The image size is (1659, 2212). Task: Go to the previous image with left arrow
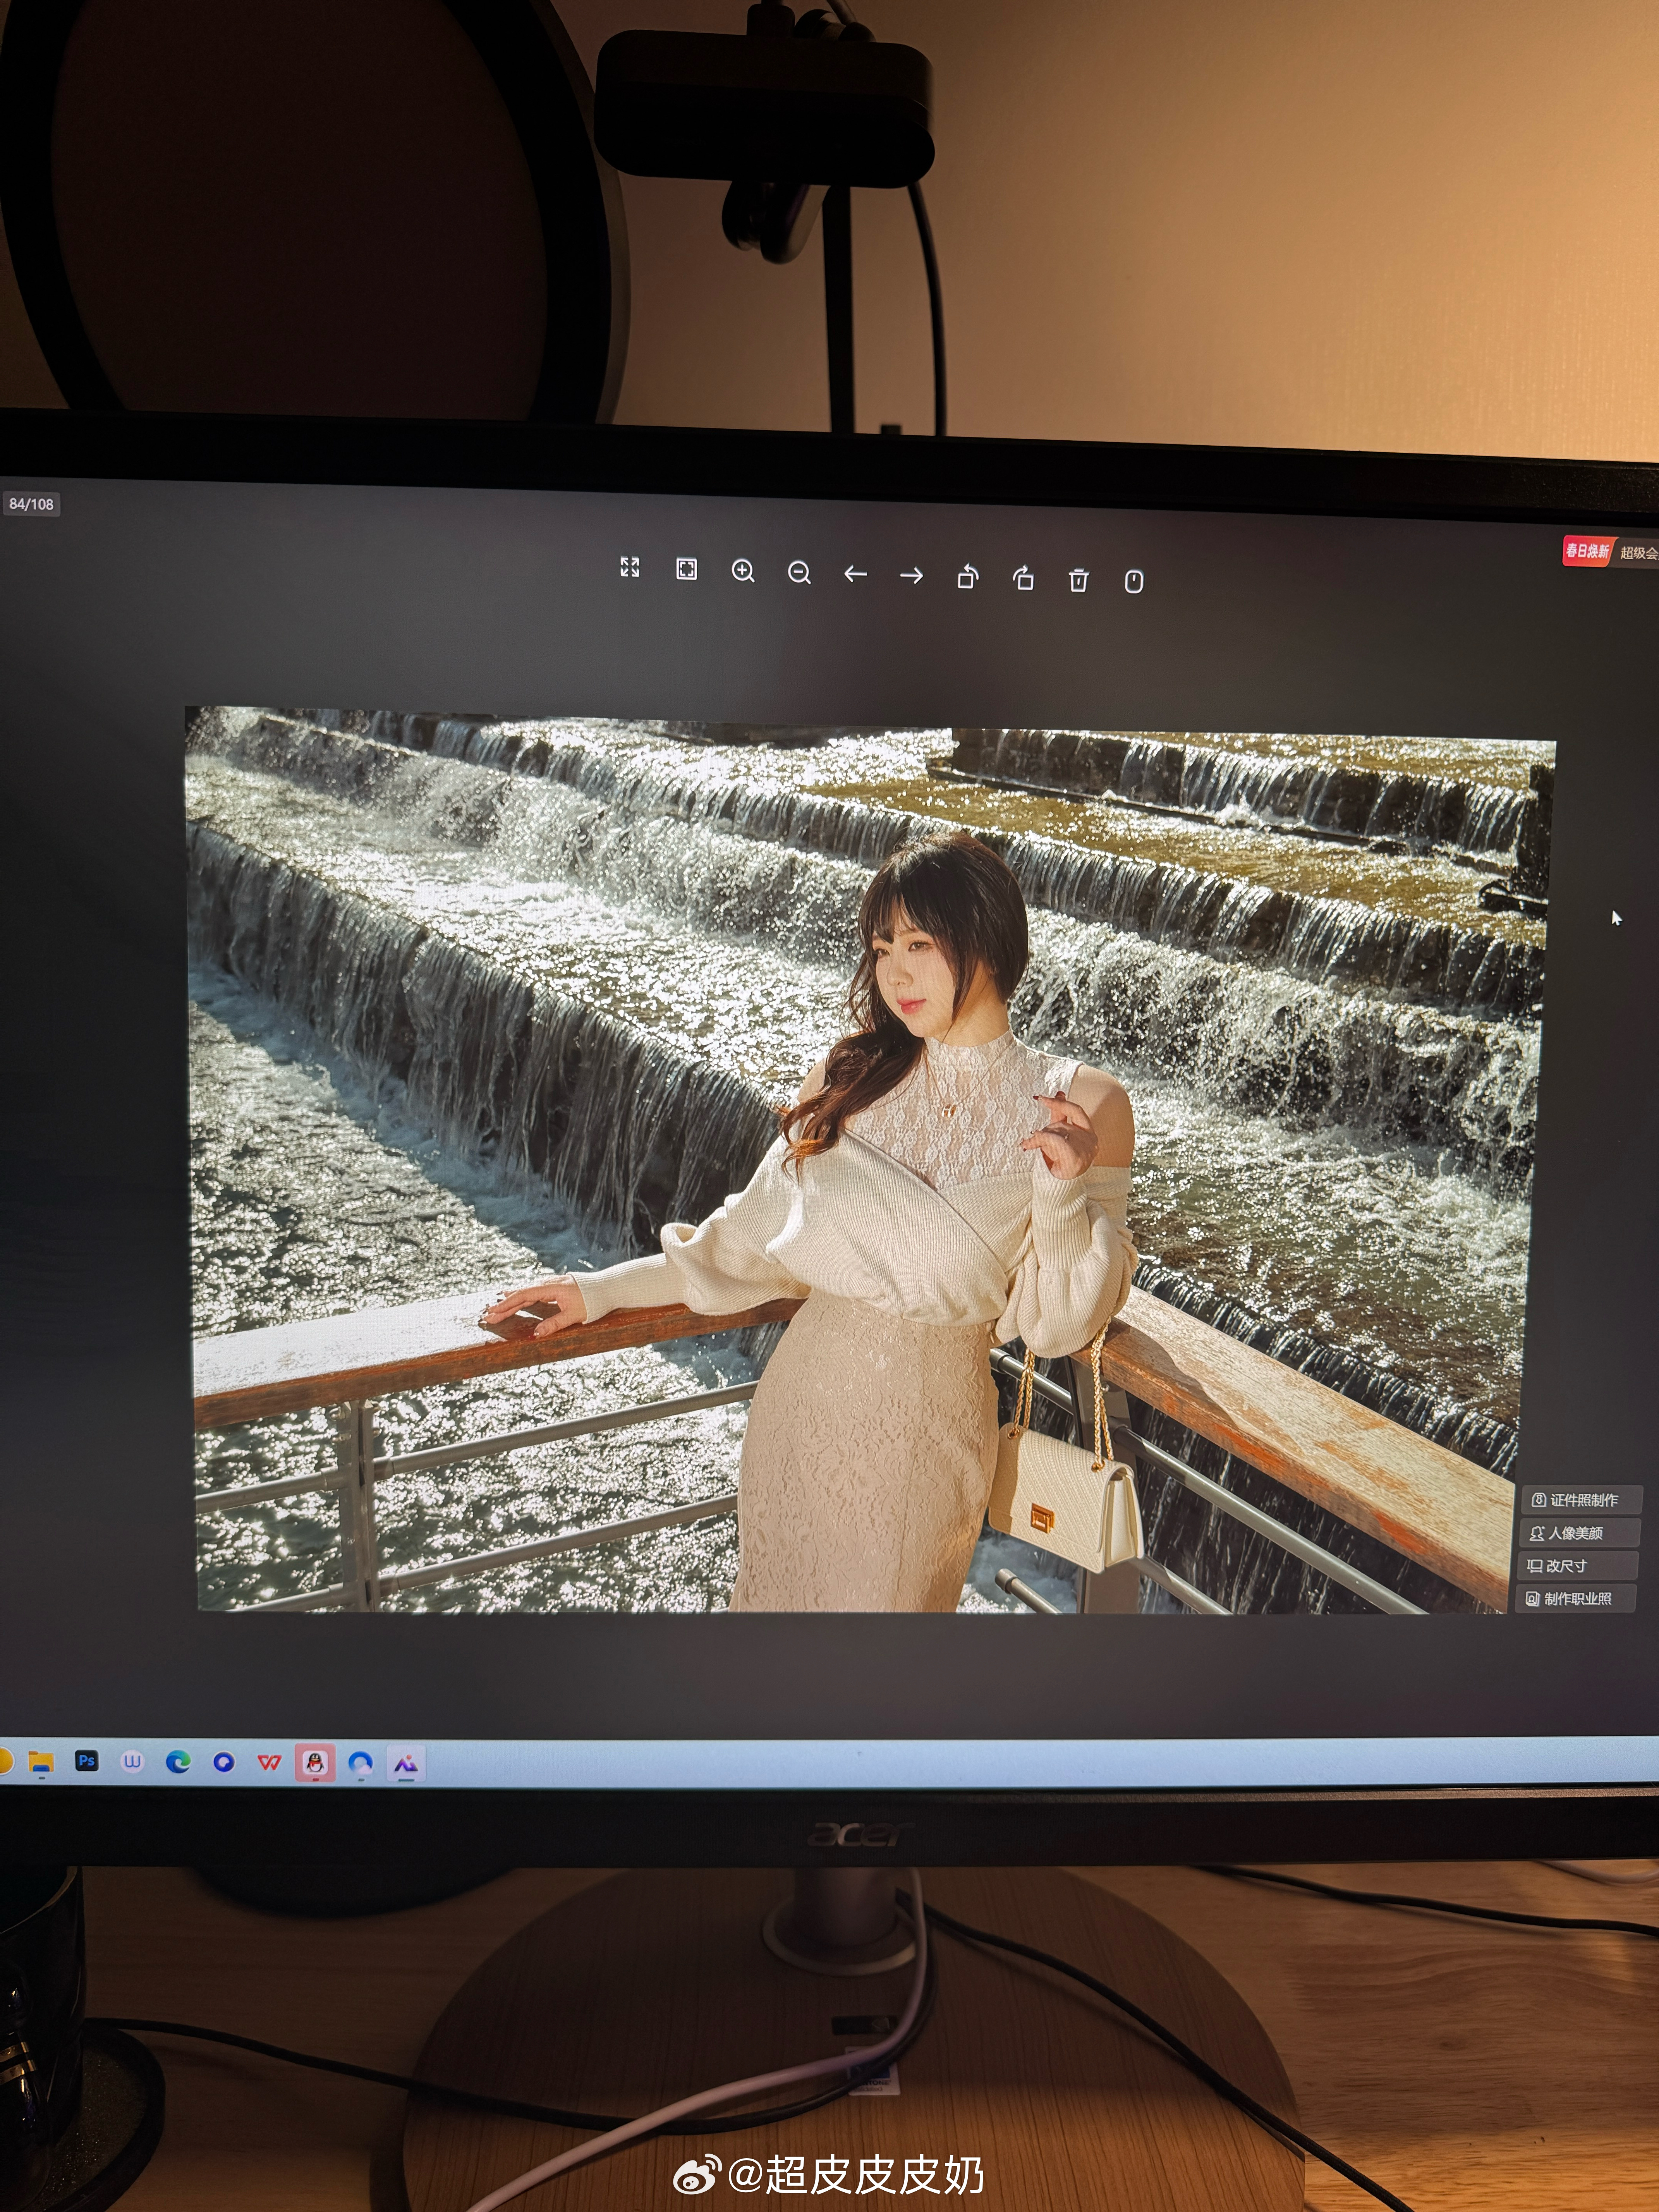[855, 574]
